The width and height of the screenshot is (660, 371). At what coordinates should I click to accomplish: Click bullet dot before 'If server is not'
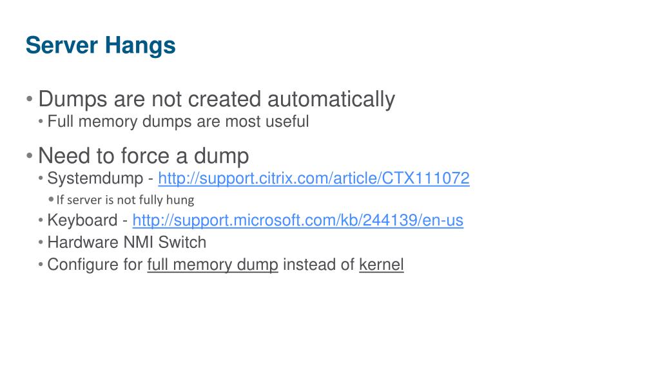click(52, 200)
